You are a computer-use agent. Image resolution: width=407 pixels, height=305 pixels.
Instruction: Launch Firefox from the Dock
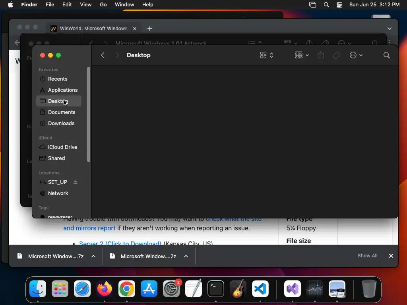(x=105, y=289)
